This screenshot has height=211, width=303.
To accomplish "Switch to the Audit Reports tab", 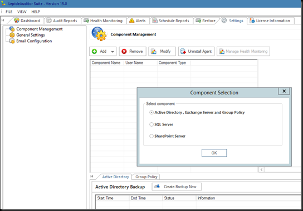I will click(x=62, y=21).
